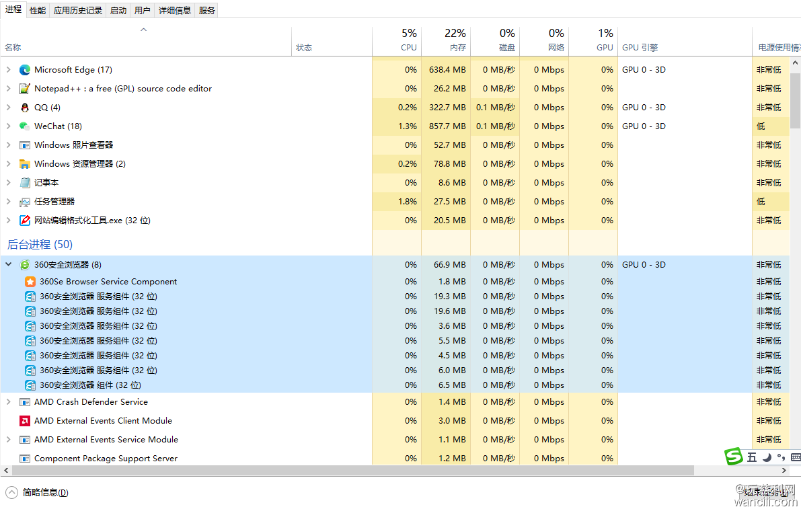This screenshot has width=801, height=509.
Task: Expand the Windows 资源管理器 (2) group
Action: click(x=8, y=164)
